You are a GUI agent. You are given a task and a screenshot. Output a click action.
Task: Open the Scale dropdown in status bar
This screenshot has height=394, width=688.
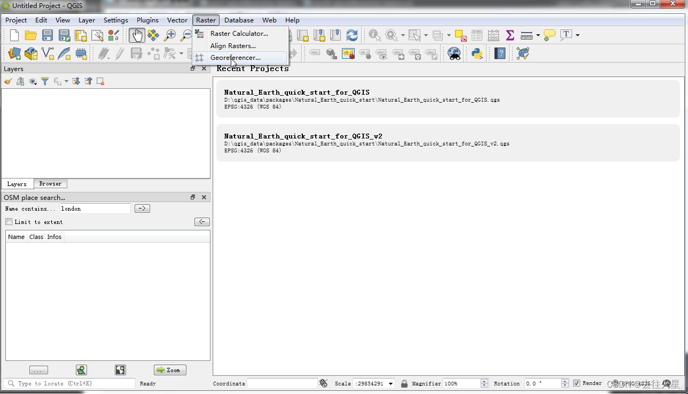[x=391, y=383]
